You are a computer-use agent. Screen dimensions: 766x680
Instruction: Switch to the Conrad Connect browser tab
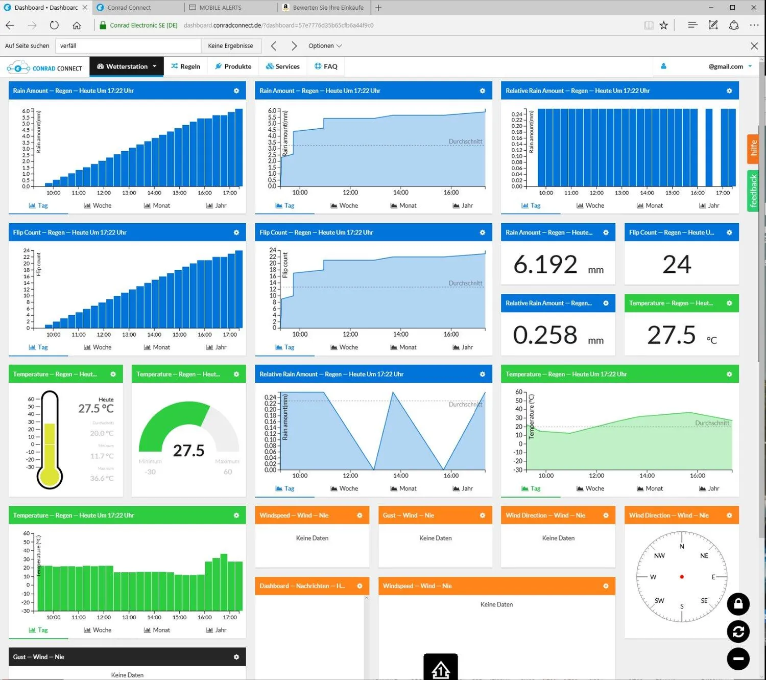[138, 8]
